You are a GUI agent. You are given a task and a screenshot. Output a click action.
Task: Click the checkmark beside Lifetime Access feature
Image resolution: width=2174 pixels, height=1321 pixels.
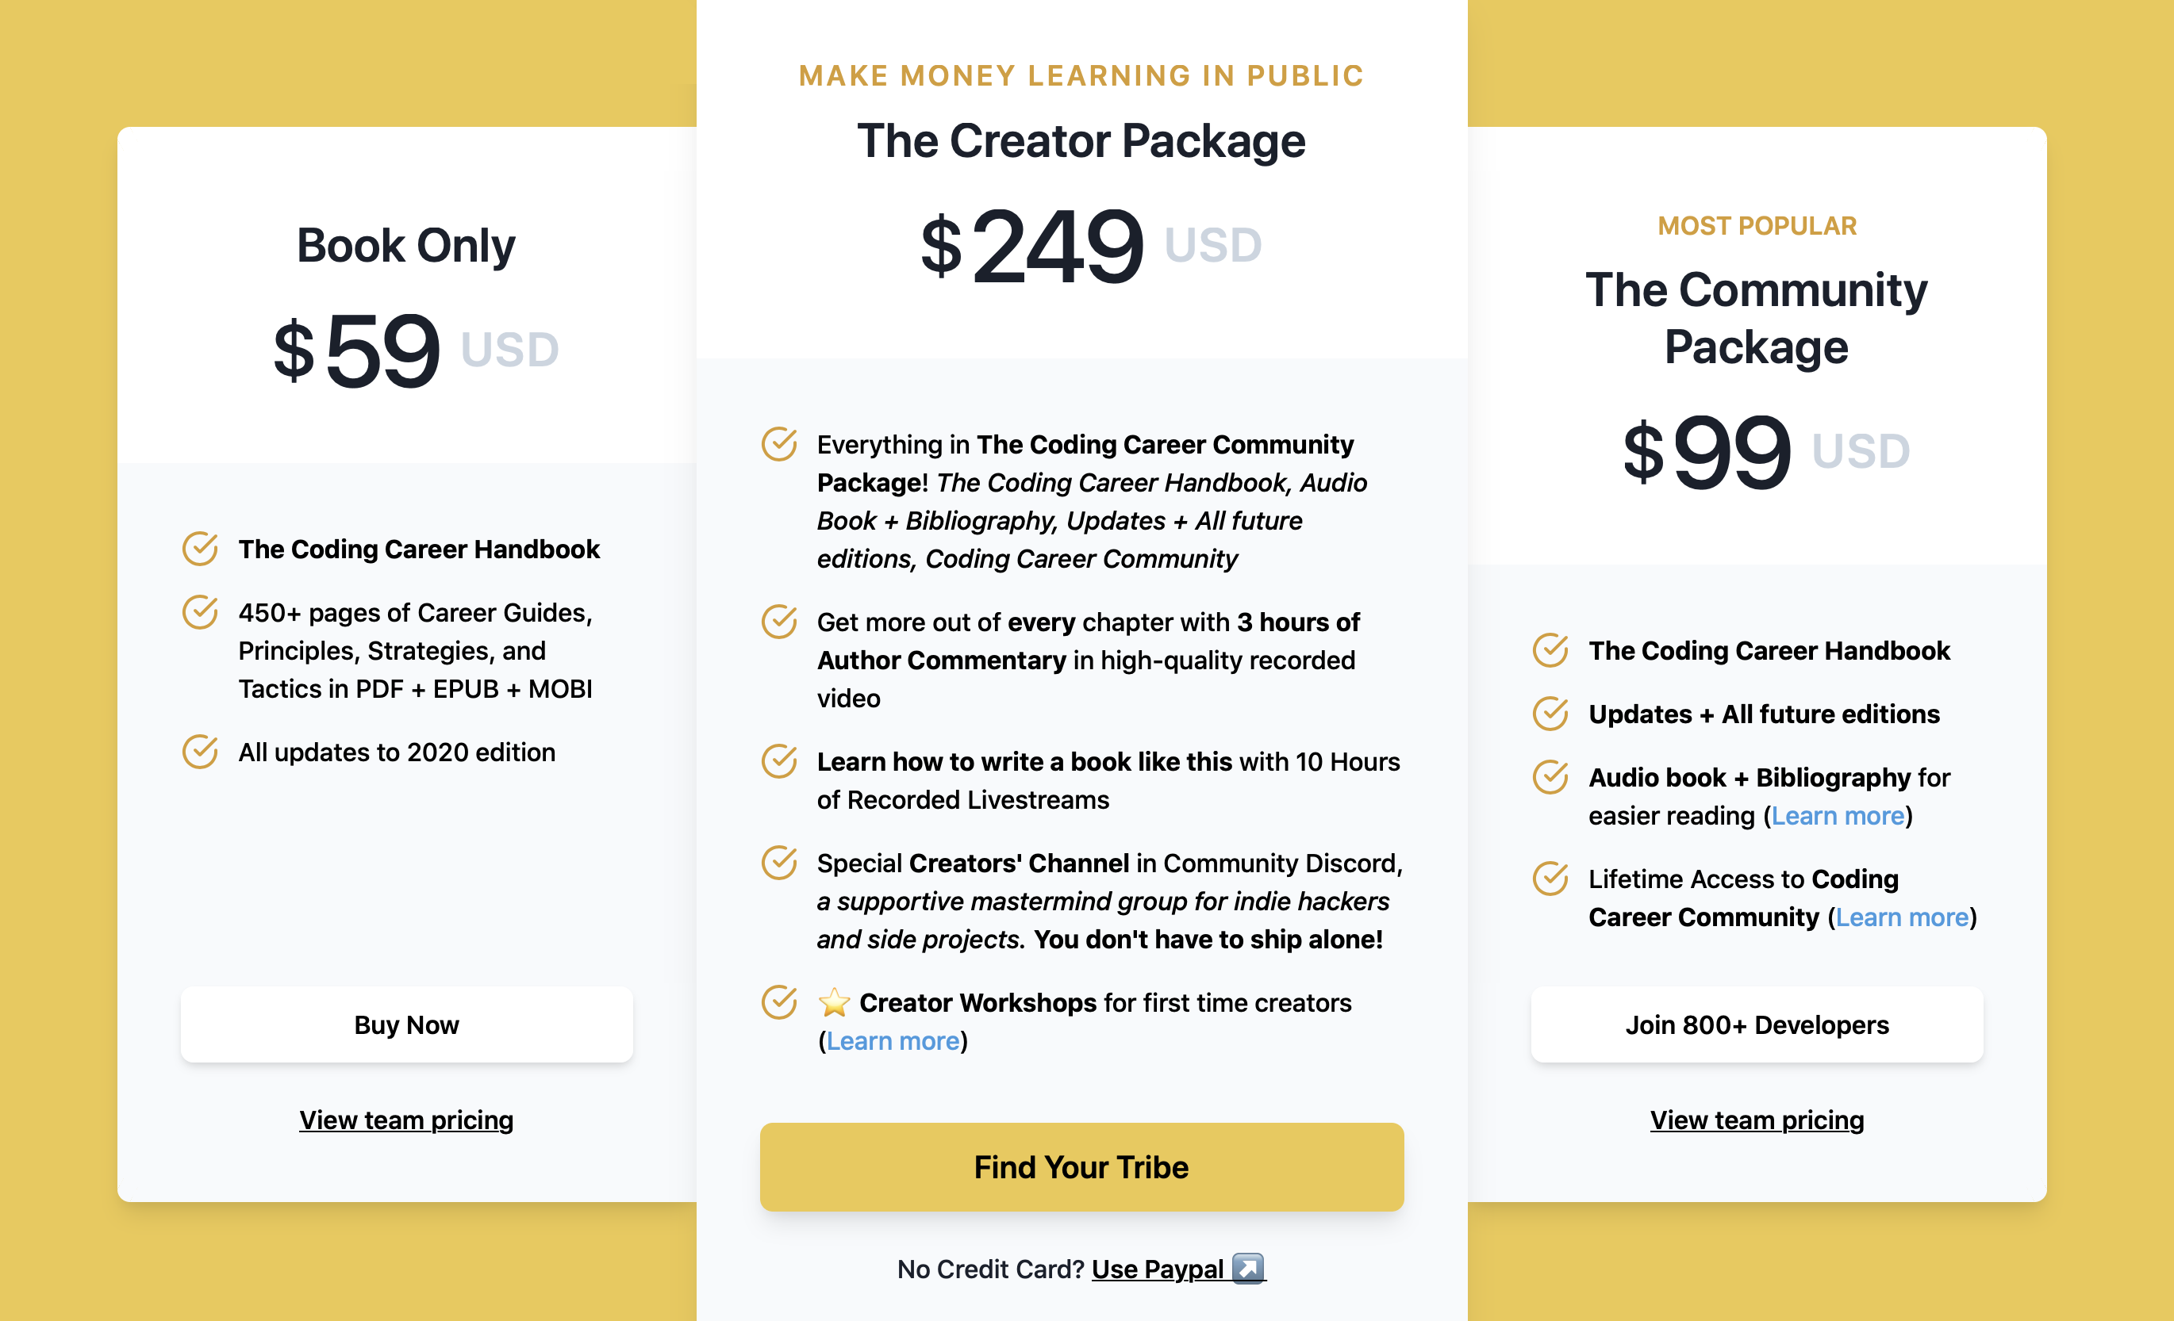click(x=1550, y=878)
